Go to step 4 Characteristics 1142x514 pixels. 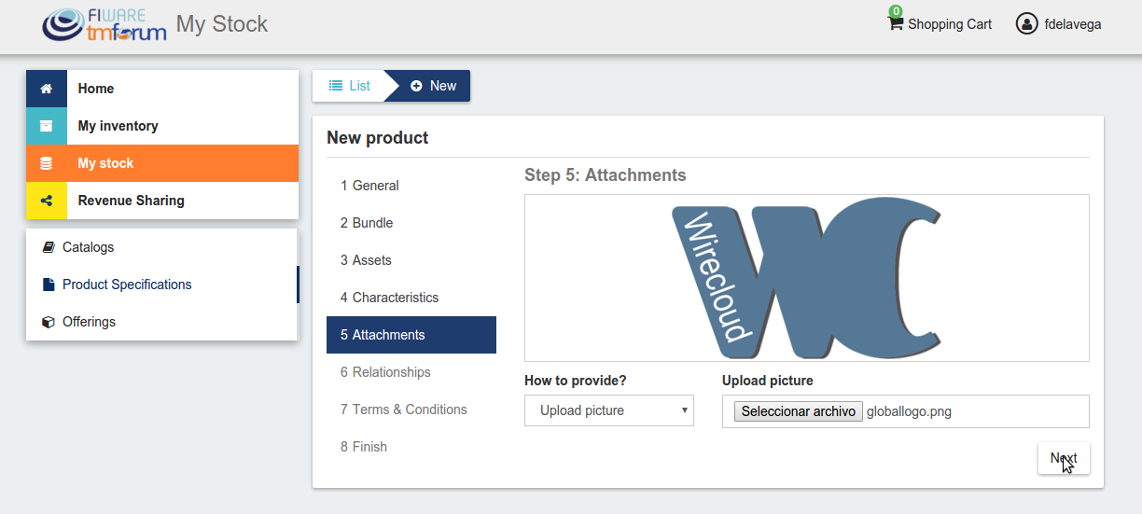(411, 298)
